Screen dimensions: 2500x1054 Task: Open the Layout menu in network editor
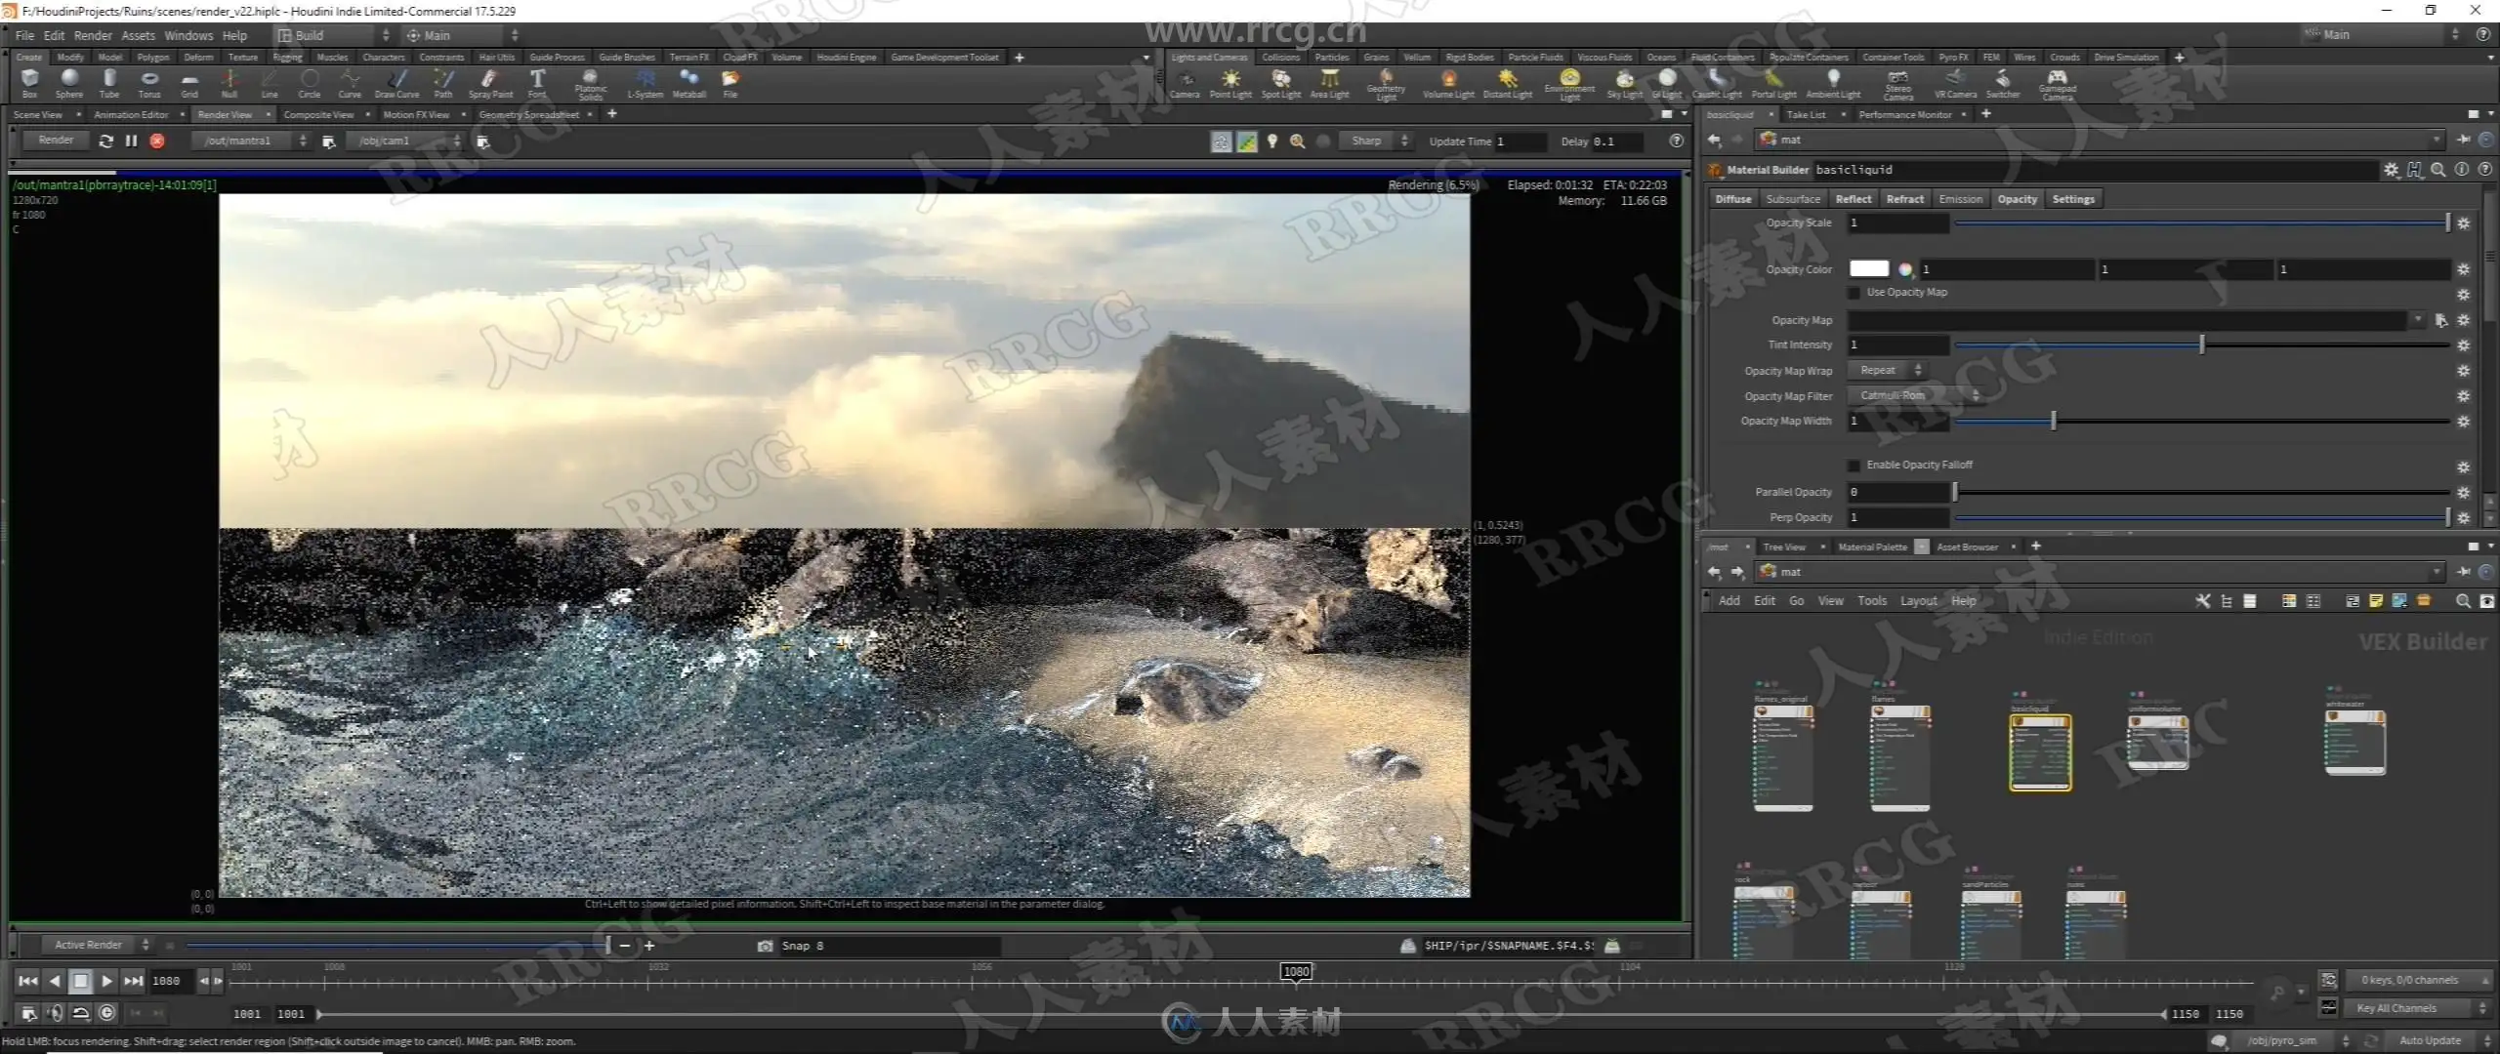[x=1917, y=601]
